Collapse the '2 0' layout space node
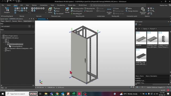This screenshot has width=171, height=96. (4, 42)
